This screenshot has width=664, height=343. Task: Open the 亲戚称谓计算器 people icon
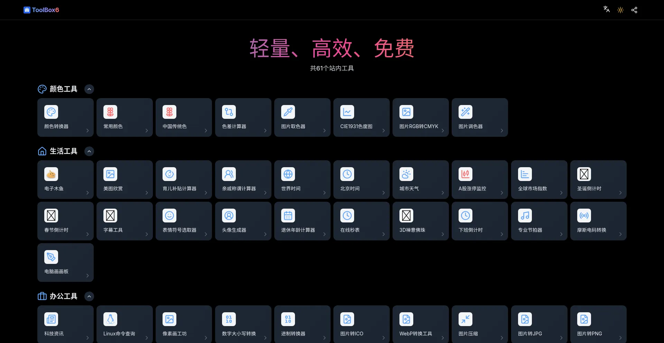click(229, 174)
